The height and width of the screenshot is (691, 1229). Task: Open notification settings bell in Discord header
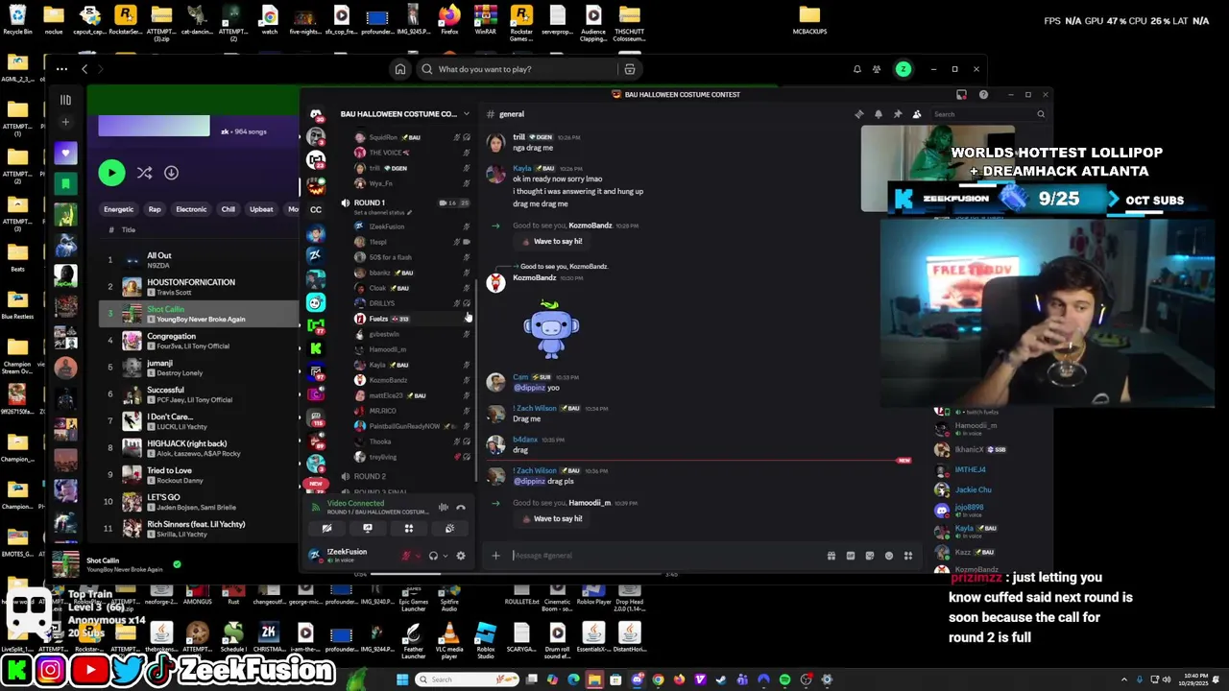click(879, 114)
